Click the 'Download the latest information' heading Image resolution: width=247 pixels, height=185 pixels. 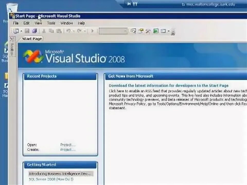(169, 86)
